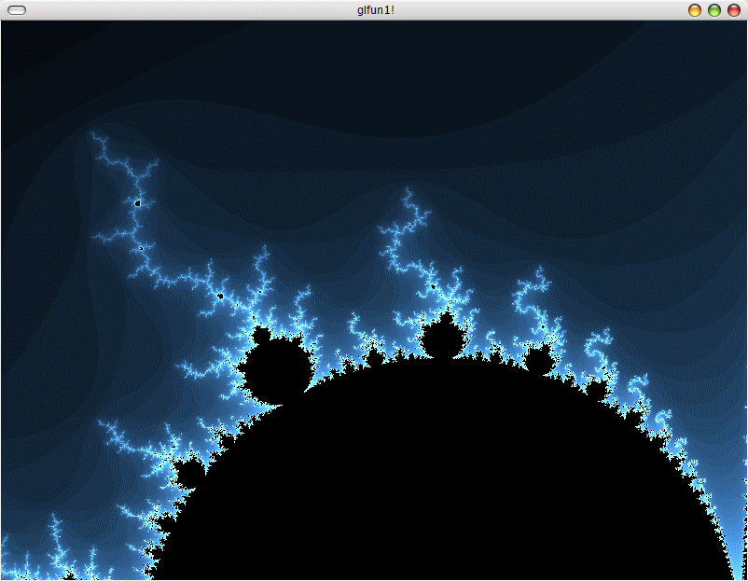The height and width of the screenshot is (581, 748).
Task: Click the tip of the top-left lightning tendril
Action: [92, 135]
